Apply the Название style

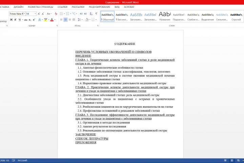point(165,17)
